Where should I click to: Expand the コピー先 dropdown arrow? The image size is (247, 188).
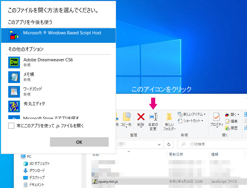126,127
